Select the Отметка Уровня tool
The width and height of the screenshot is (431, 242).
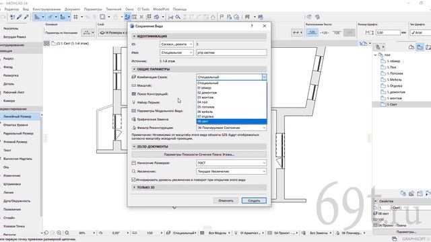coord(15,125)
